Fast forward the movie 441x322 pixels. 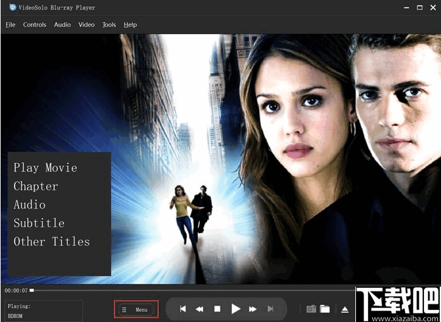tap(253, 309)
